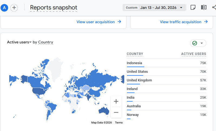Screen dimensions: 216x131
Task: Click Australia on the world map
Action: [104, 111]
